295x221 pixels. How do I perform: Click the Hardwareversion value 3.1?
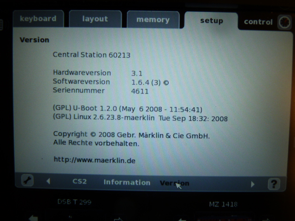click(x=137, y=73)
